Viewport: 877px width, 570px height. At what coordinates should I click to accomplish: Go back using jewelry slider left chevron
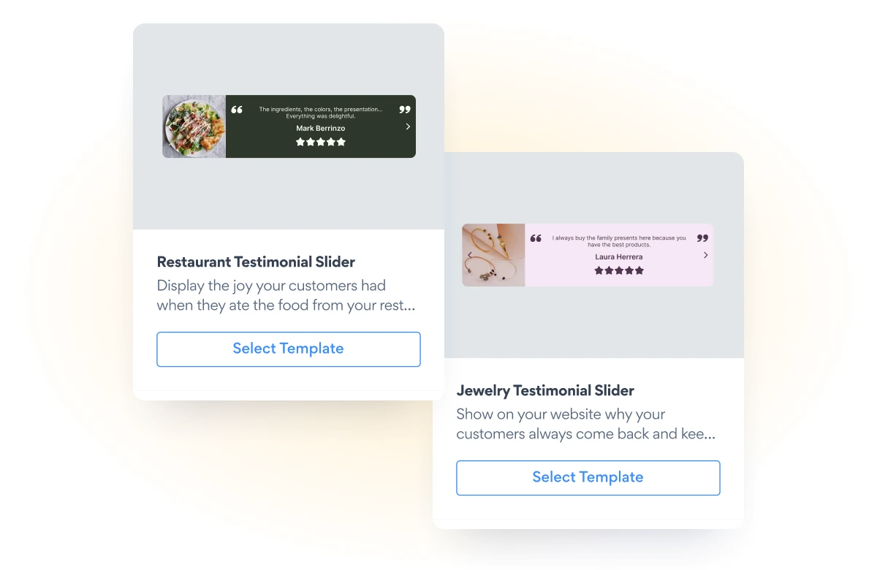469,255
